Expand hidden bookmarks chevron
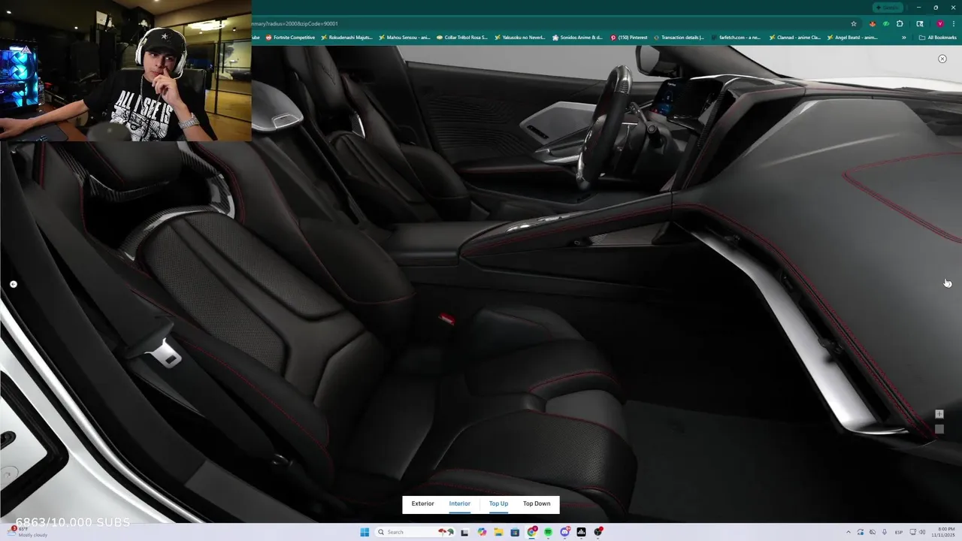 pos(903,38)
